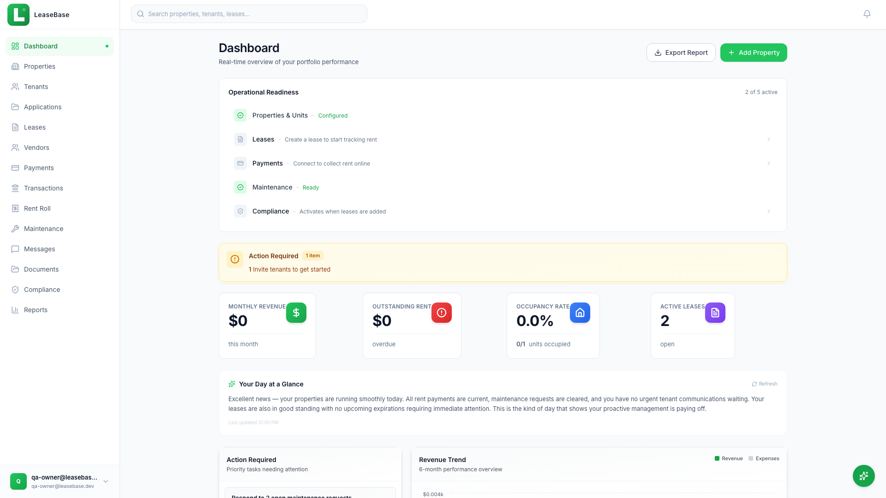Viewport: 886px width, 498px height.
Task: Click the Maintenance readiness checkmark icon
Action: (240, 187)
